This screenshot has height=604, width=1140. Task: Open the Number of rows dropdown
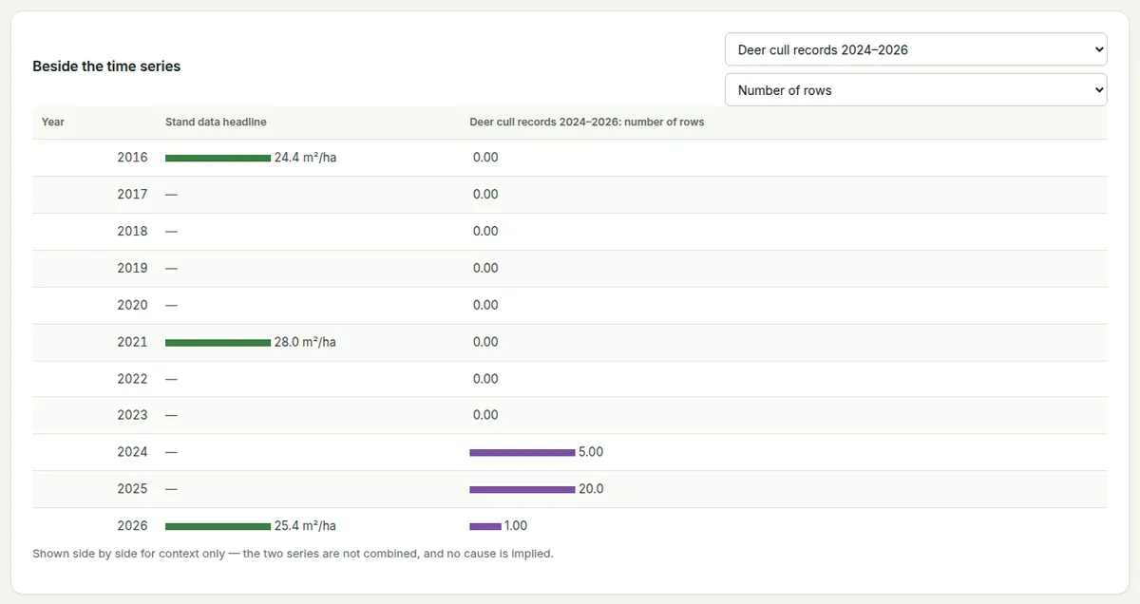pyautogui.click(x=916, y=90)
